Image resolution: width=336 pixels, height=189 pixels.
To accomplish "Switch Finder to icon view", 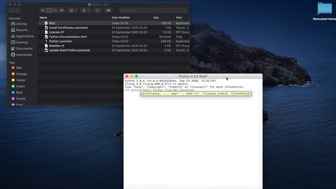I will tap(43, 10).
